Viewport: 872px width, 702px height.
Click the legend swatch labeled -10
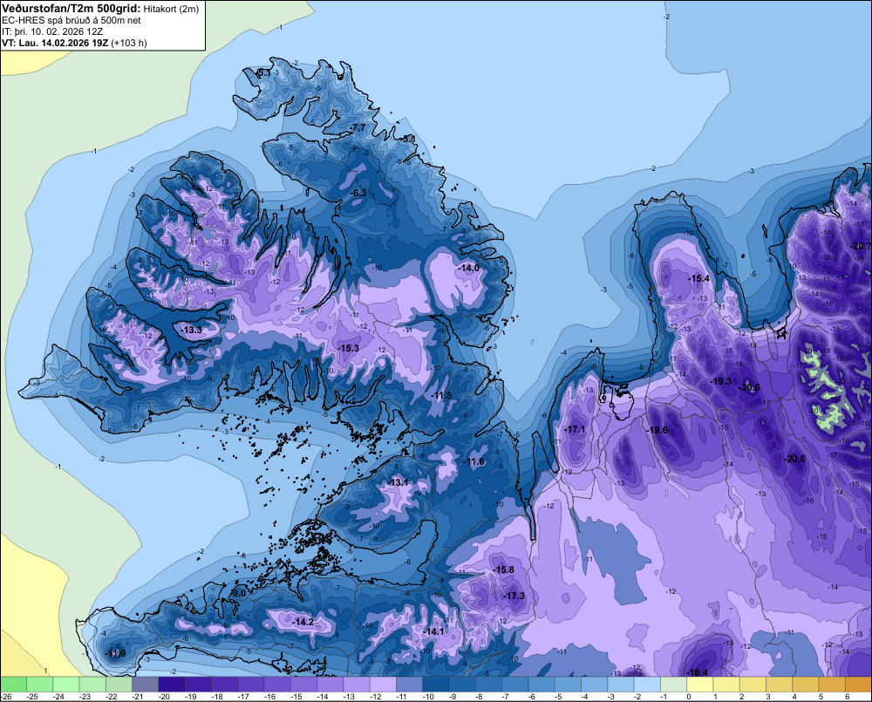[x=436, y=685]
